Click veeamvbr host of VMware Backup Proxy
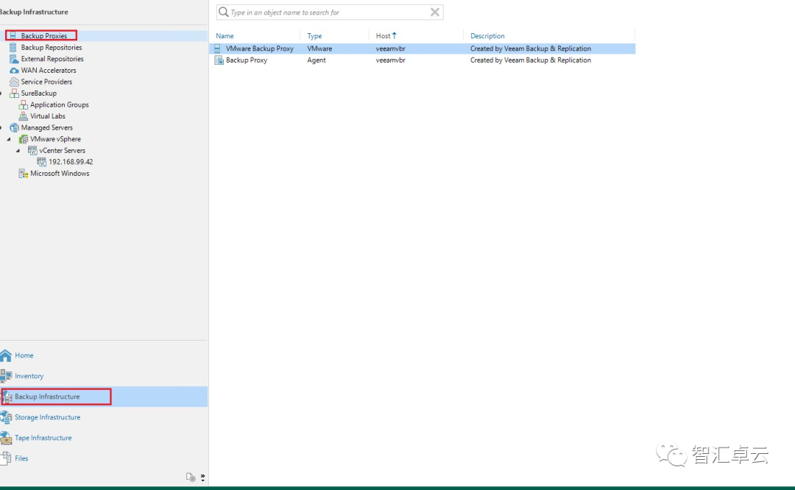The width and height of the screenshot is (795, 490). (390, 49)
